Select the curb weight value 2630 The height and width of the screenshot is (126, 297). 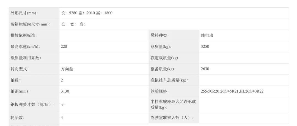[205, 69]
